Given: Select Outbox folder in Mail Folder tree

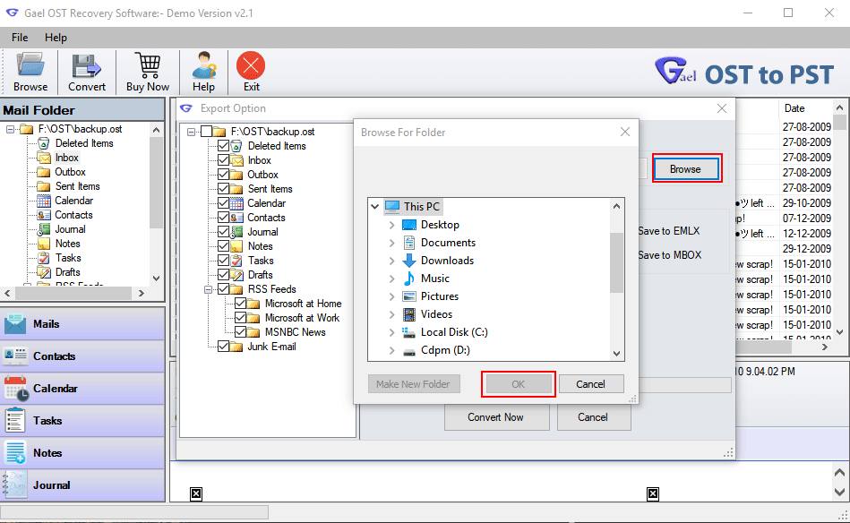Looking at the screenshot, I should [x=70, y=172].
